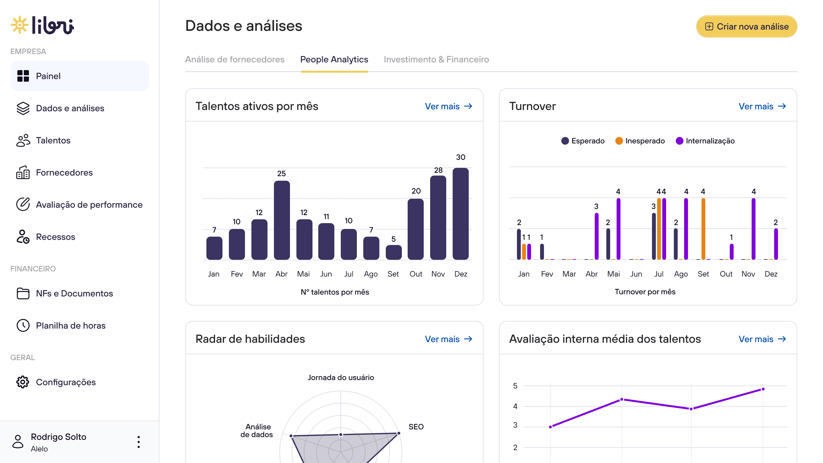823x463 pixels.
Task: Click the libri logo
Action: pyautogui.click(x=42, y=25)
